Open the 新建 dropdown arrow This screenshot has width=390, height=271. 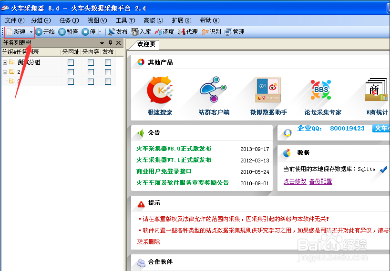(x=31, y=32)
